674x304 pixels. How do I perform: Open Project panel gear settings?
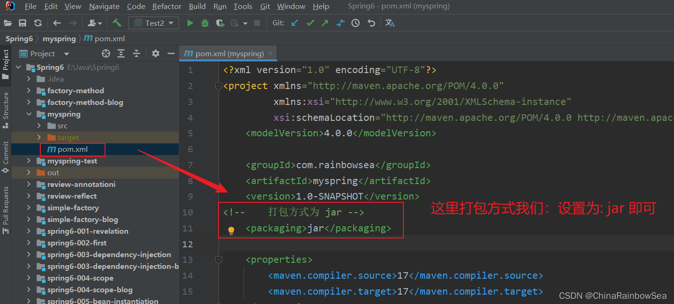tap(156, 53)
